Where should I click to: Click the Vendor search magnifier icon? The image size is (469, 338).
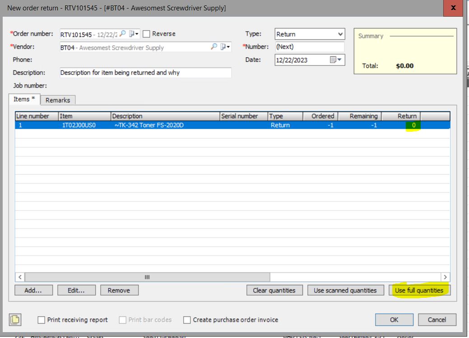[214, 46]
